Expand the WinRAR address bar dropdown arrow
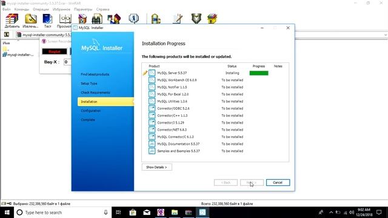The width and height of the screenshot is (388, 218). (x=386, y=35)
